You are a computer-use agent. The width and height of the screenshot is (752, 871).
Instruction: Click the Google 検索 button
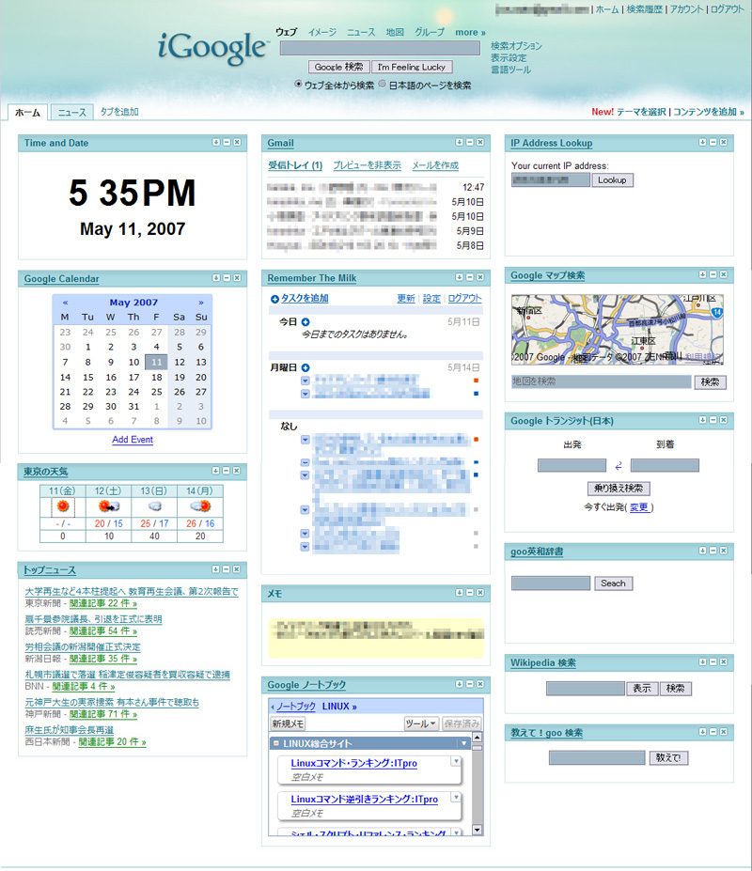[x=338, y=68]
